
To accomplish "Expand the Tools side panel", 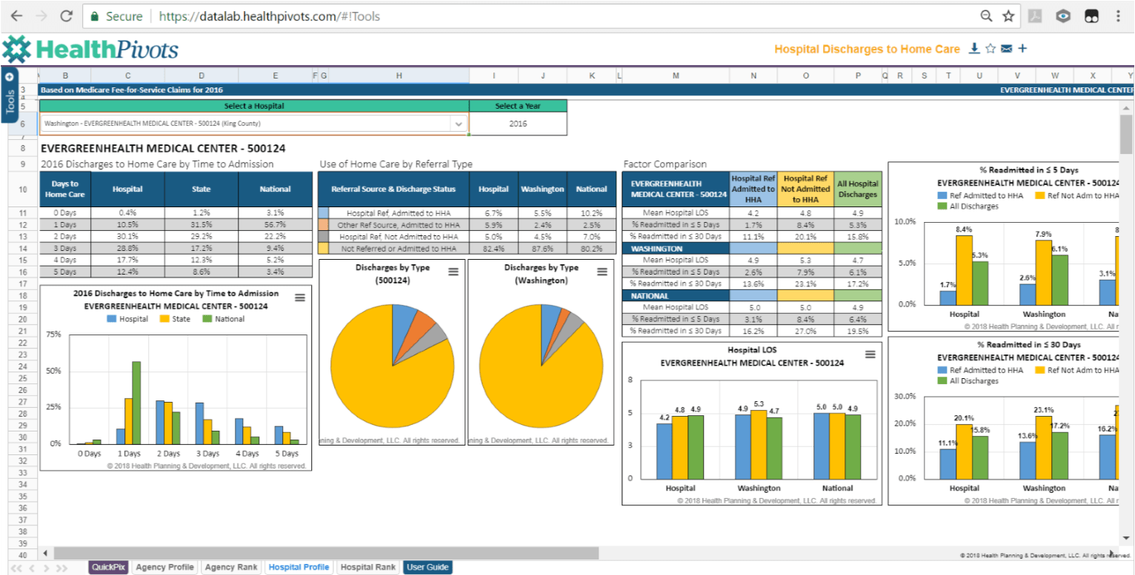I will (10, 104).
